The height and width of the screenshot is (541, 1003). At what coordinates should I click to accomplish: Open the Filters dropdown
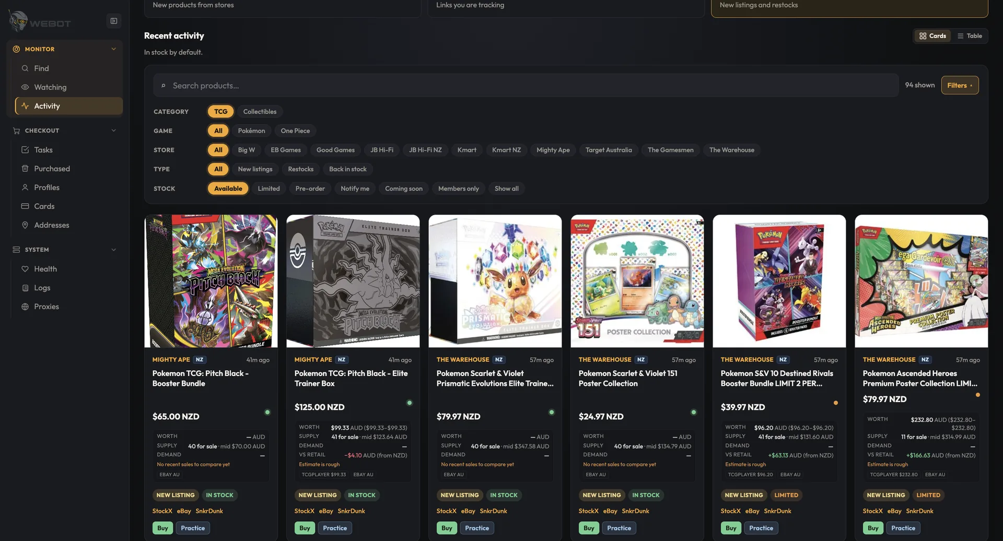click(960, 85)
